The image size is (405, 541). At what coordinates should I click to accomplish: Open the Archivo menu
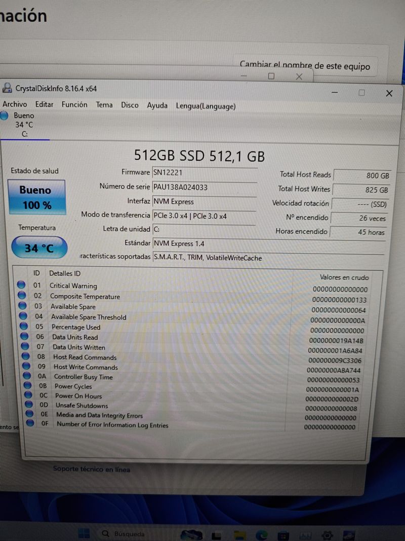click(15, 104)
